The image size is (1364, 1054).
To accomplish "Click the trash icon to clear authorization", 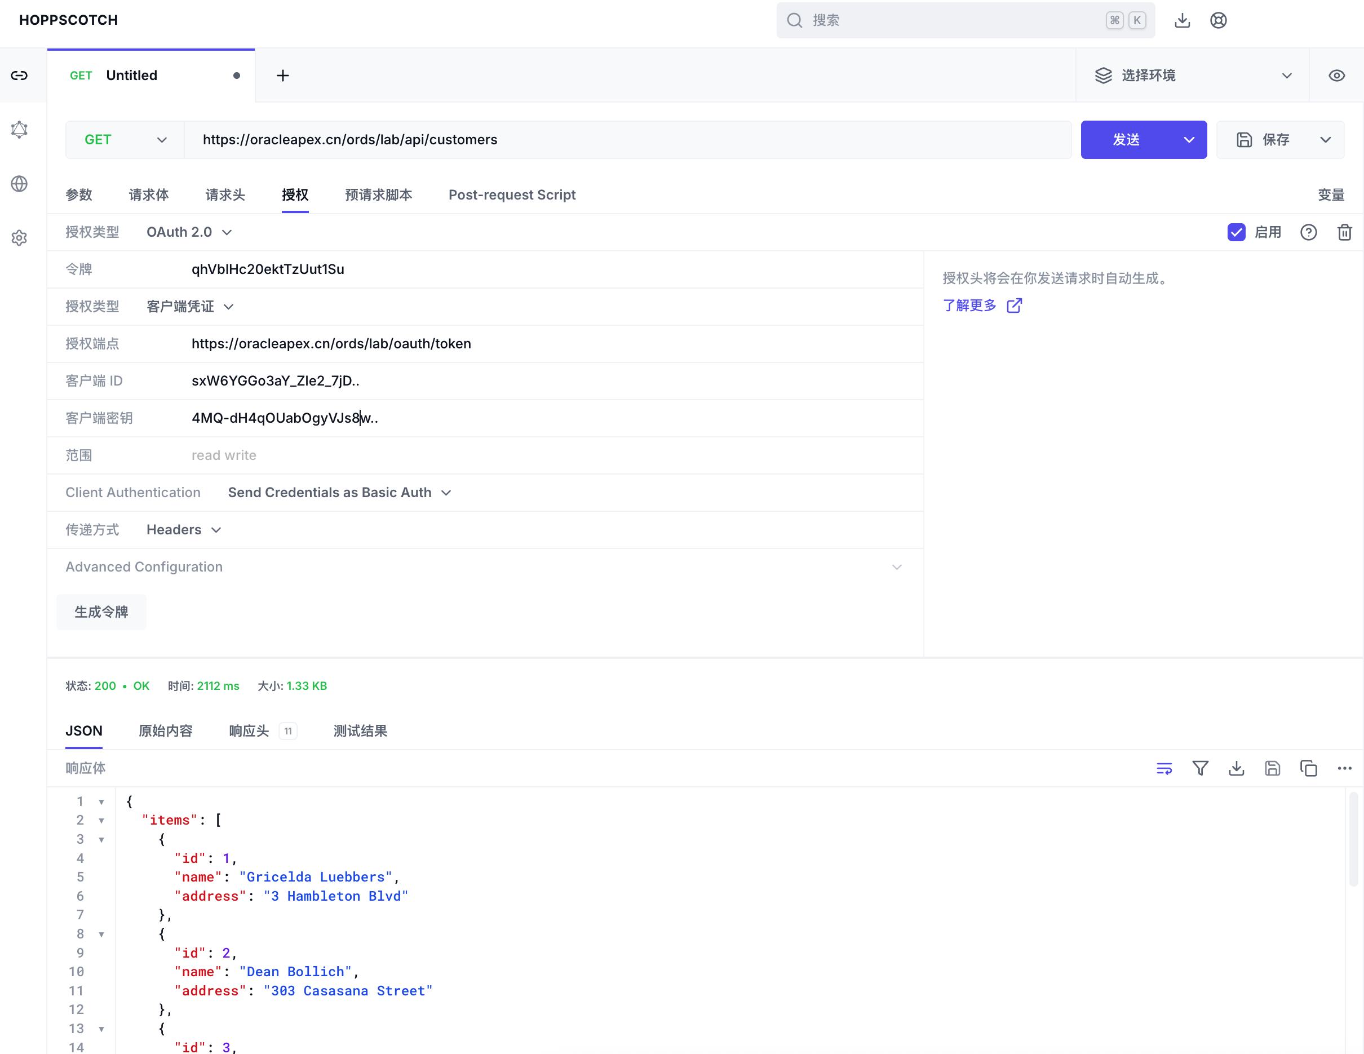I will (1345, 232).
